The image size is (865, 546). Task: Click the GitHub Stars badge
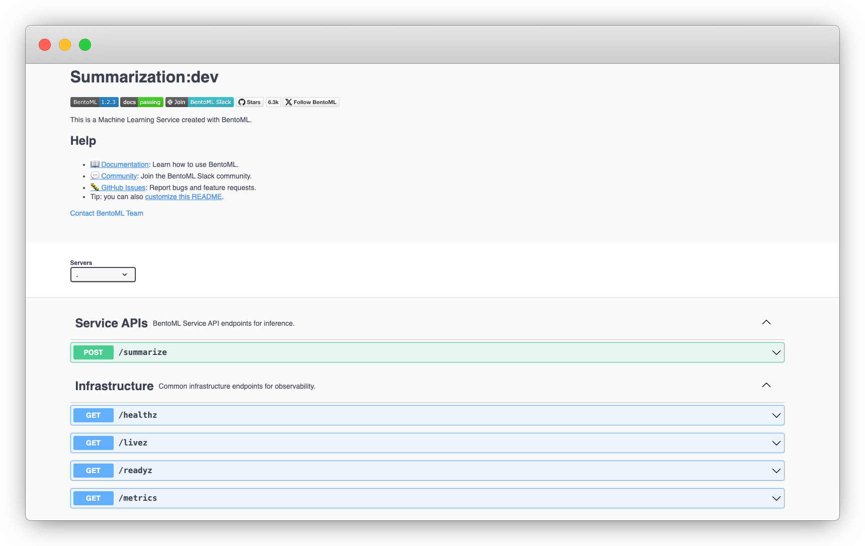click(x=249, y=102)
